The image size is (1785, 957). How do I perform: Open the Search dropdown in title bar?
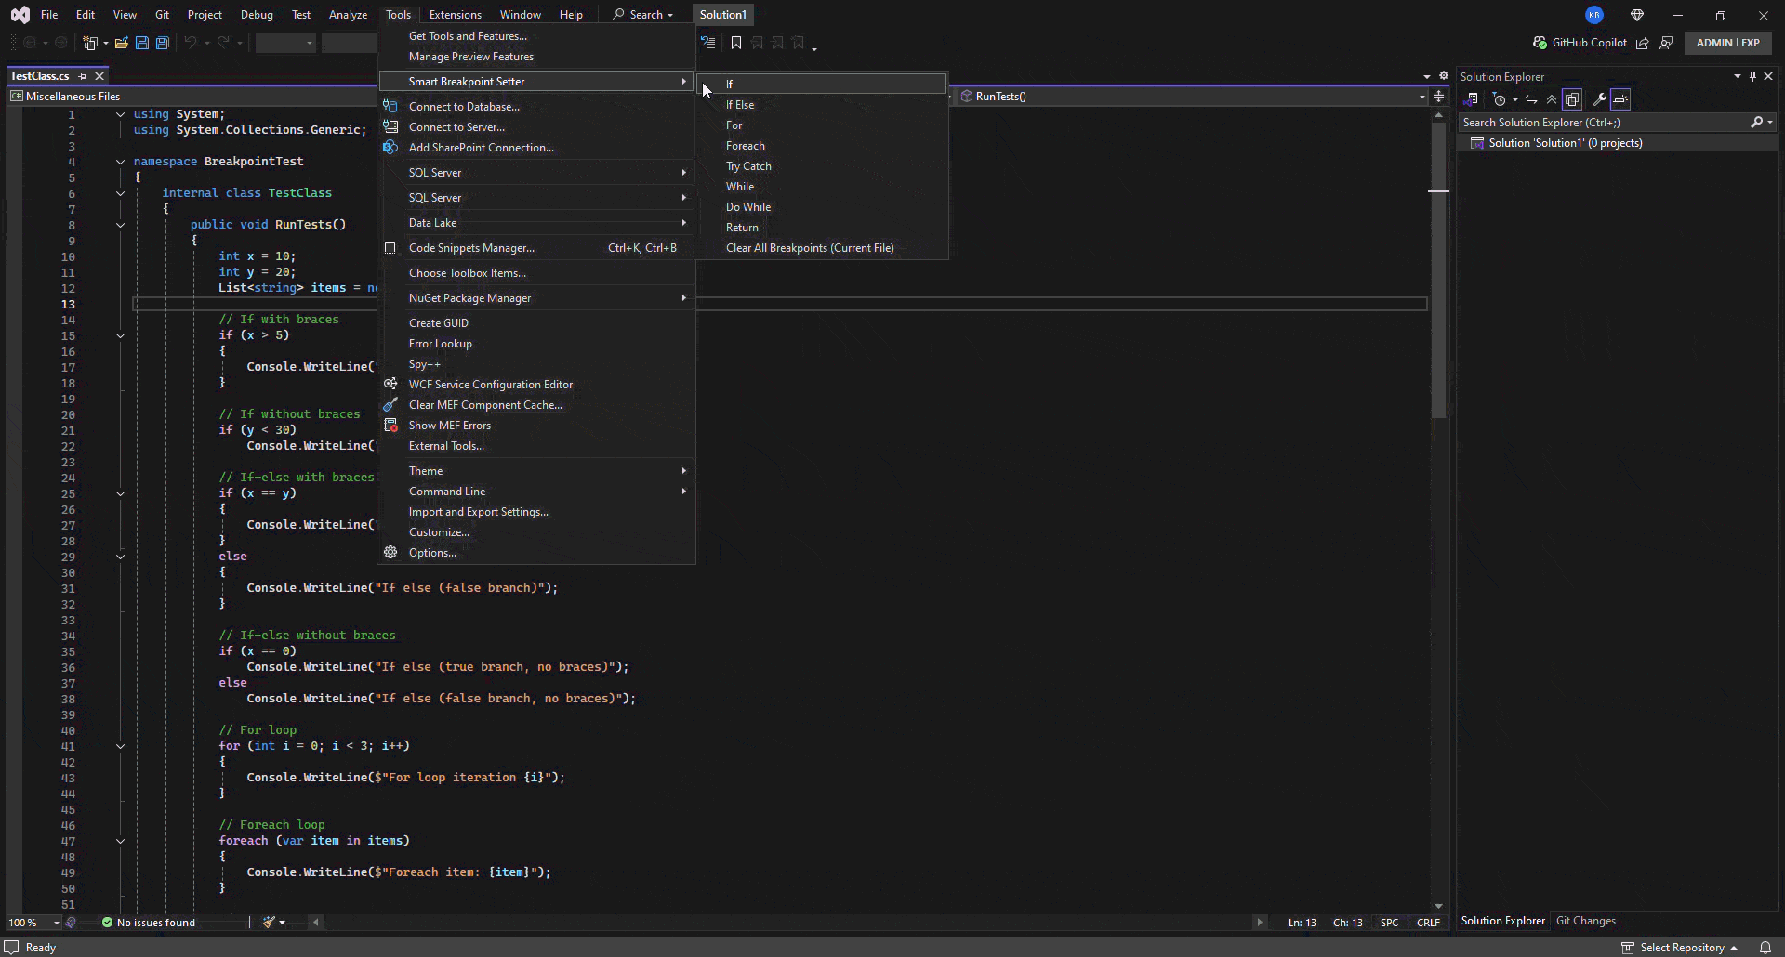coord(642,15)
